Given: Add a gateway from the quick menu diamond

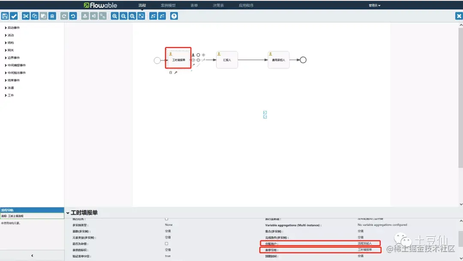Looking at the screenshot, I should click(x=204, y=55).
